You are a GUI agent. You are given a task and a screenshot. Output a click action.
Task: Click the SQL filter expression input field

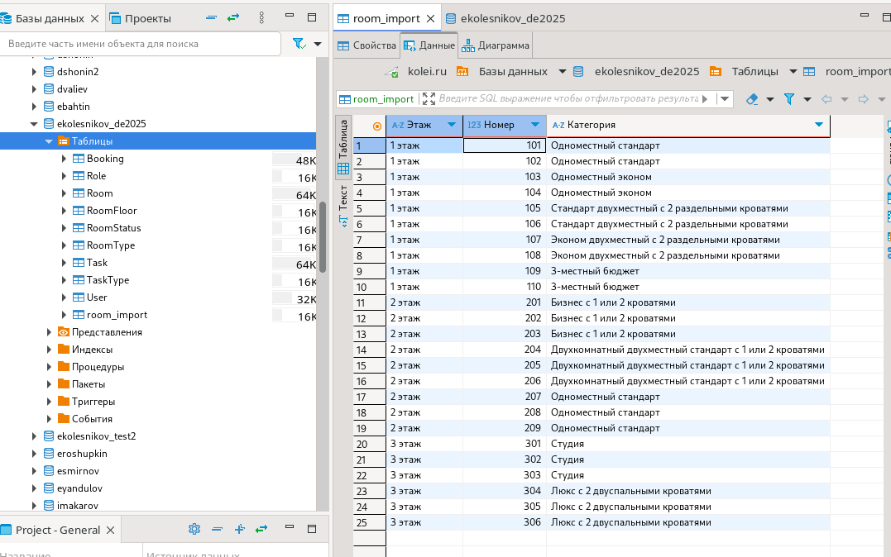pyautogui.click(x=568, y=99)
